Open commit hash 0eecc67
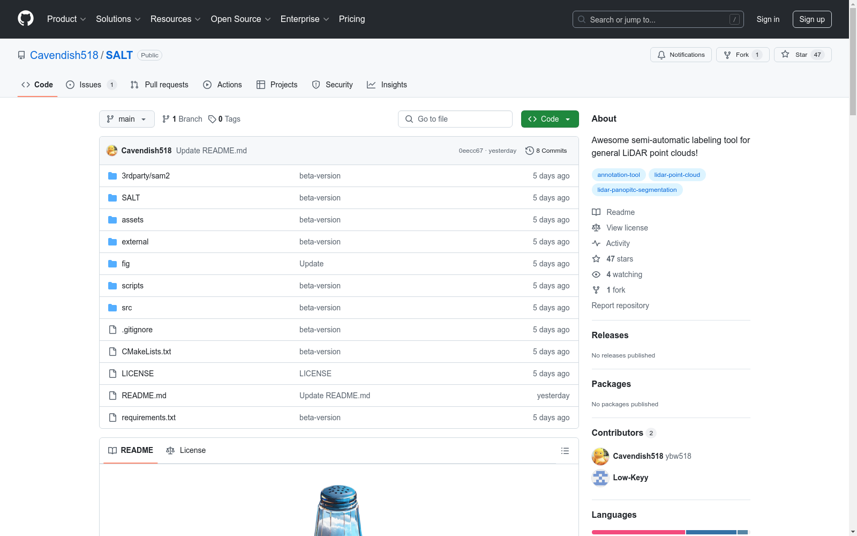The height and width of the screenshot is (536, 857). [x=471, y=151]
